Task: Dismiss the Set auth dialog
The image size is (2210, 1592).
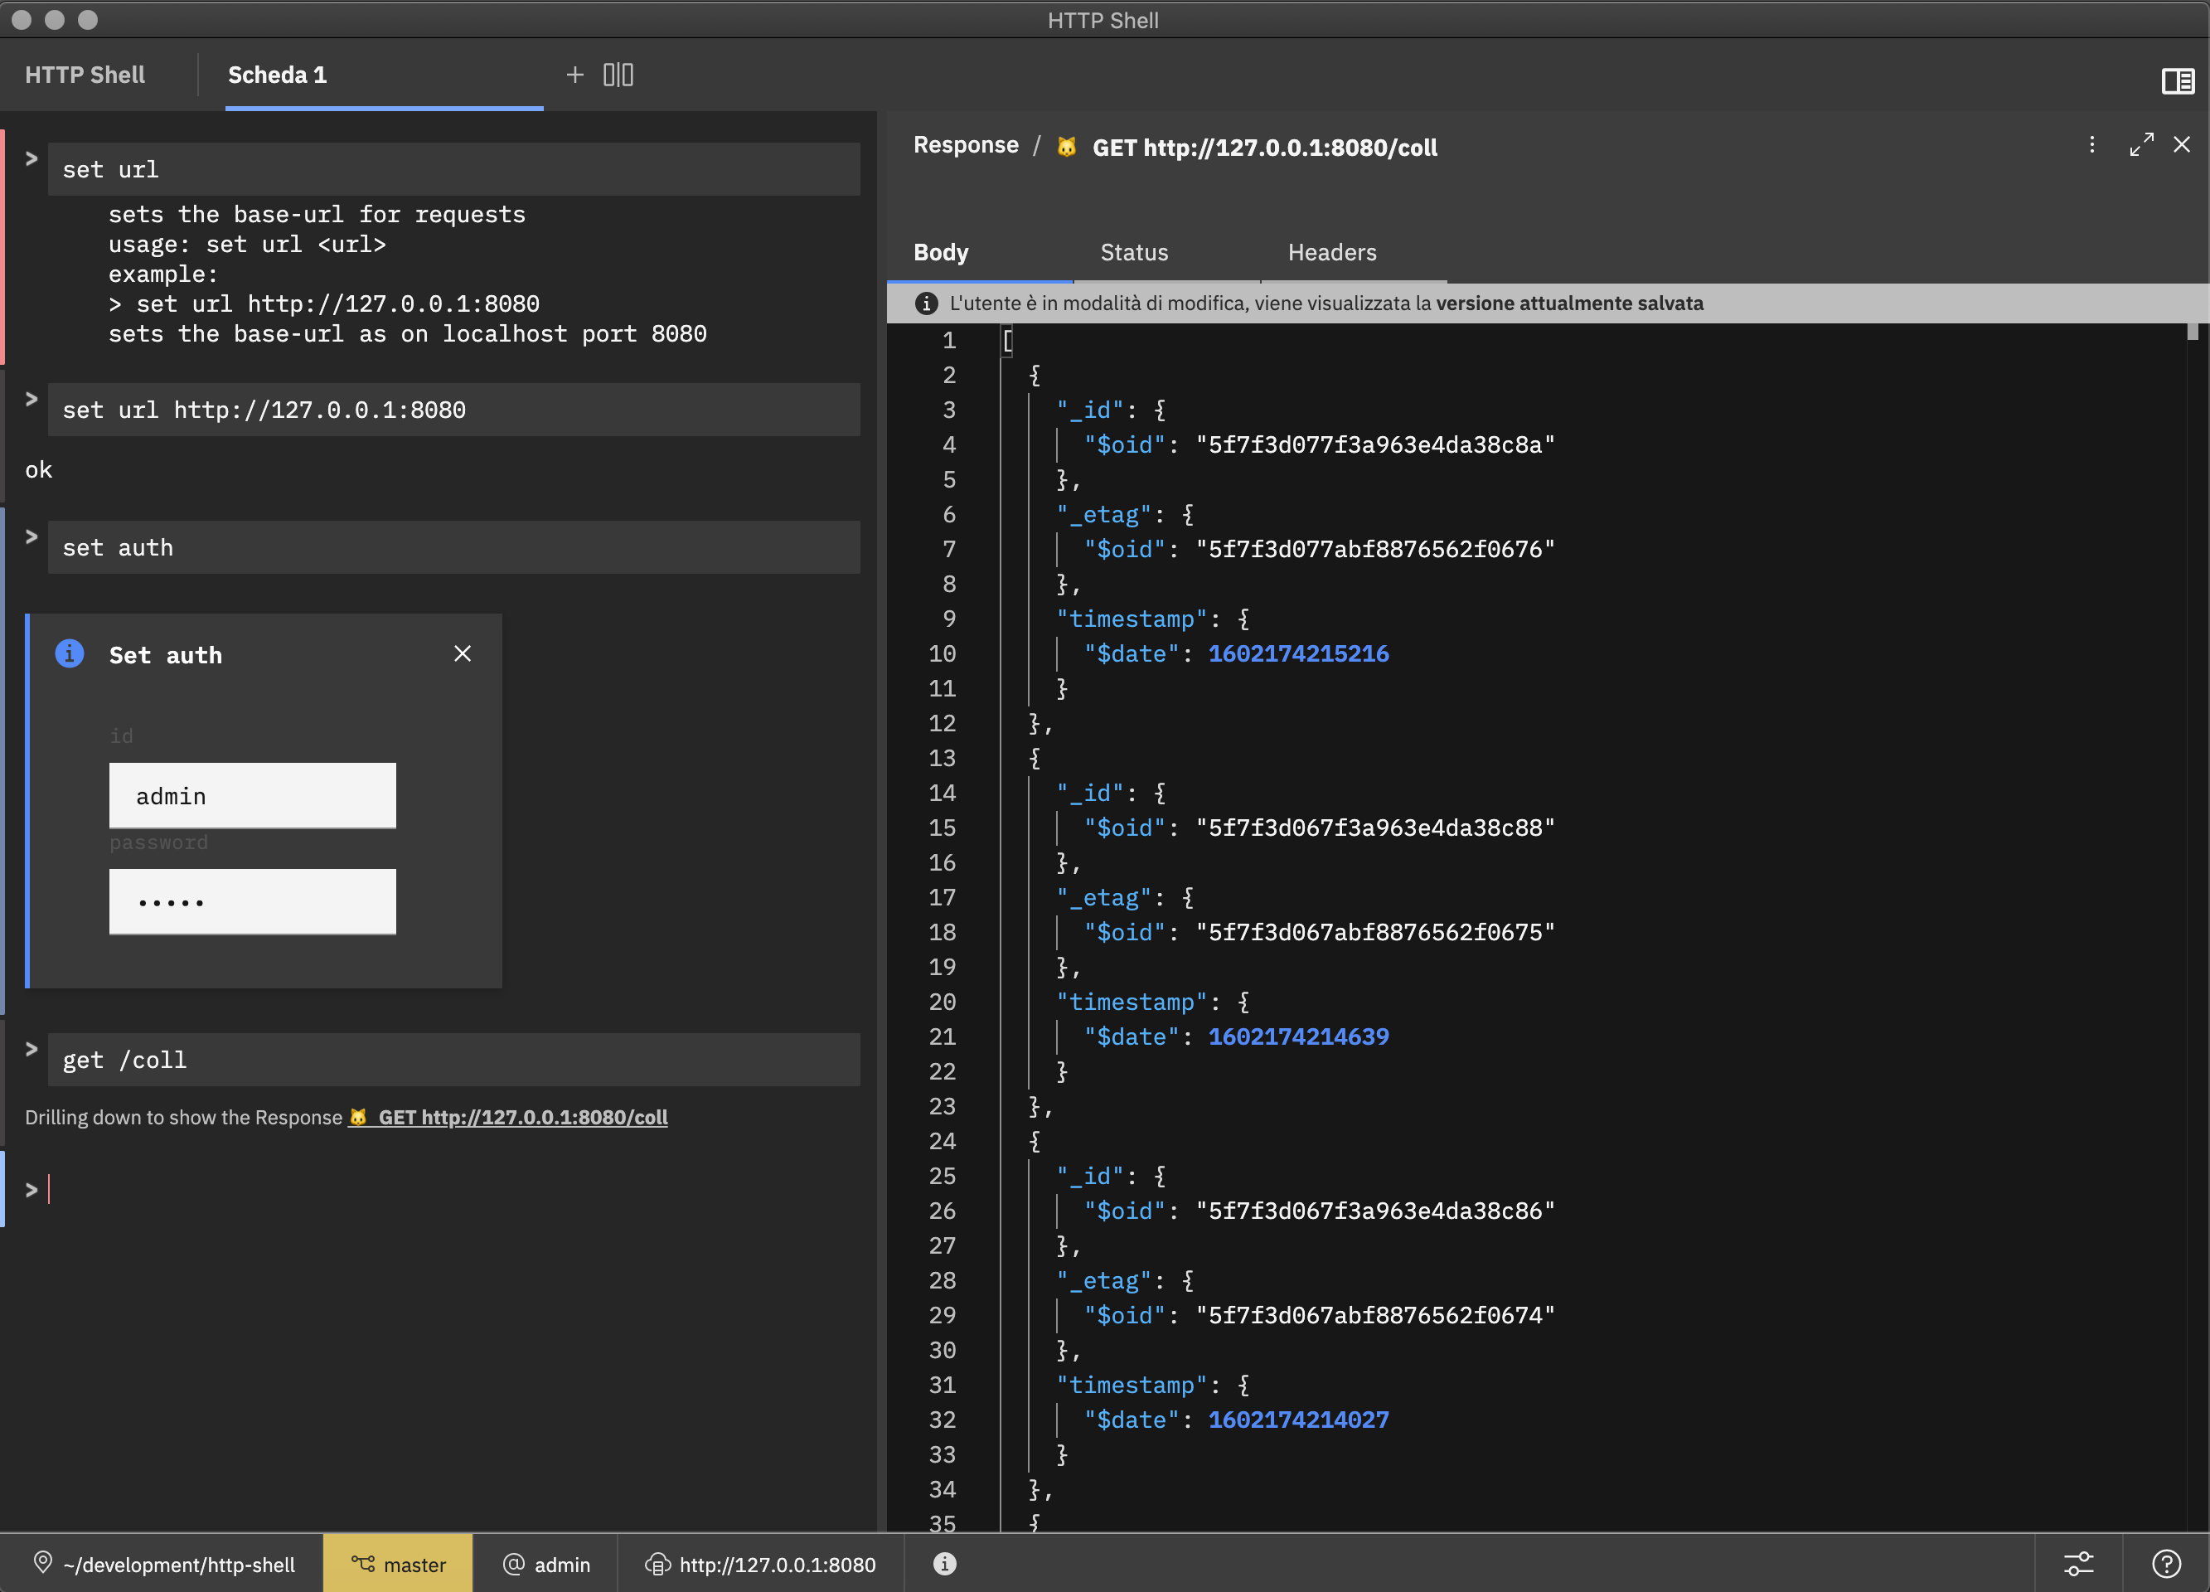Action: (x=463, y=654)
